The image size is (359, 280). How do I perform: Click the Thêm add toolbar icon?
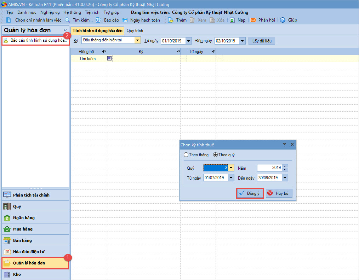click(171, 20)
